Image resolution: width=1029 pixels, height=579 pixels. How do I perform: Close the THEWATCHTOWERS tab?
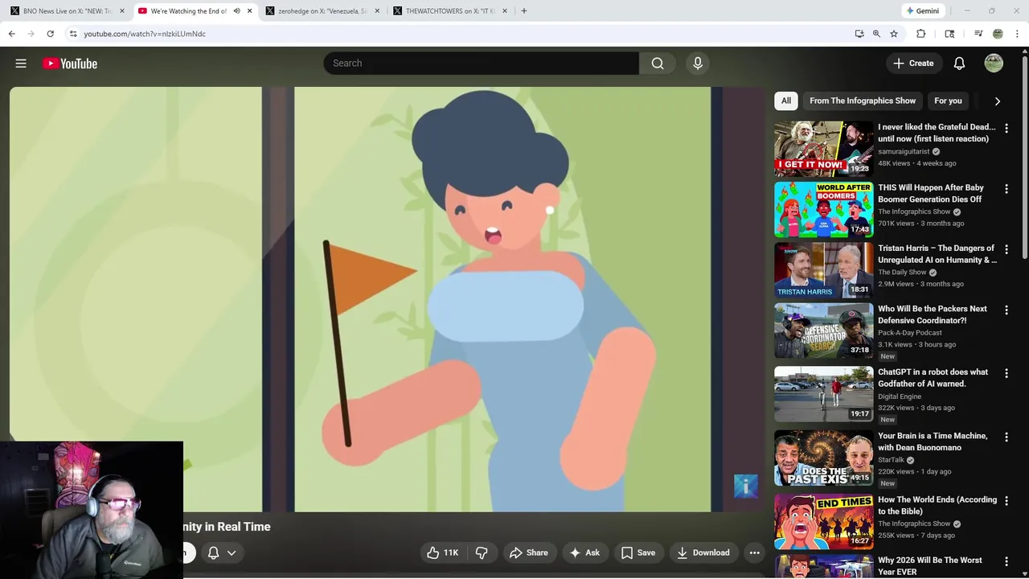[x=505, y=11]
